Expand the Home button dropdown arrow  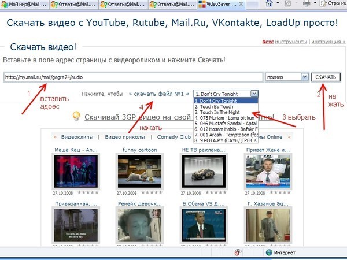(278, 3)
